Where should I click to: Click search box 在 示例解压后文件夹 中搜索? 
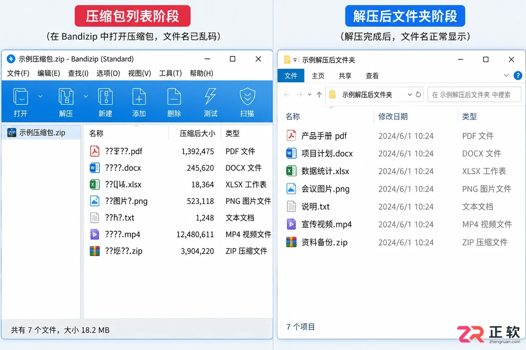pyautogui.click(x=474, y=95)
